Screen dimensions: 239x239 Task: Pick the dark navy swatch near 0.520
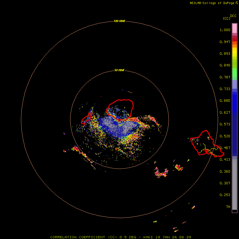tap(234, 134)
